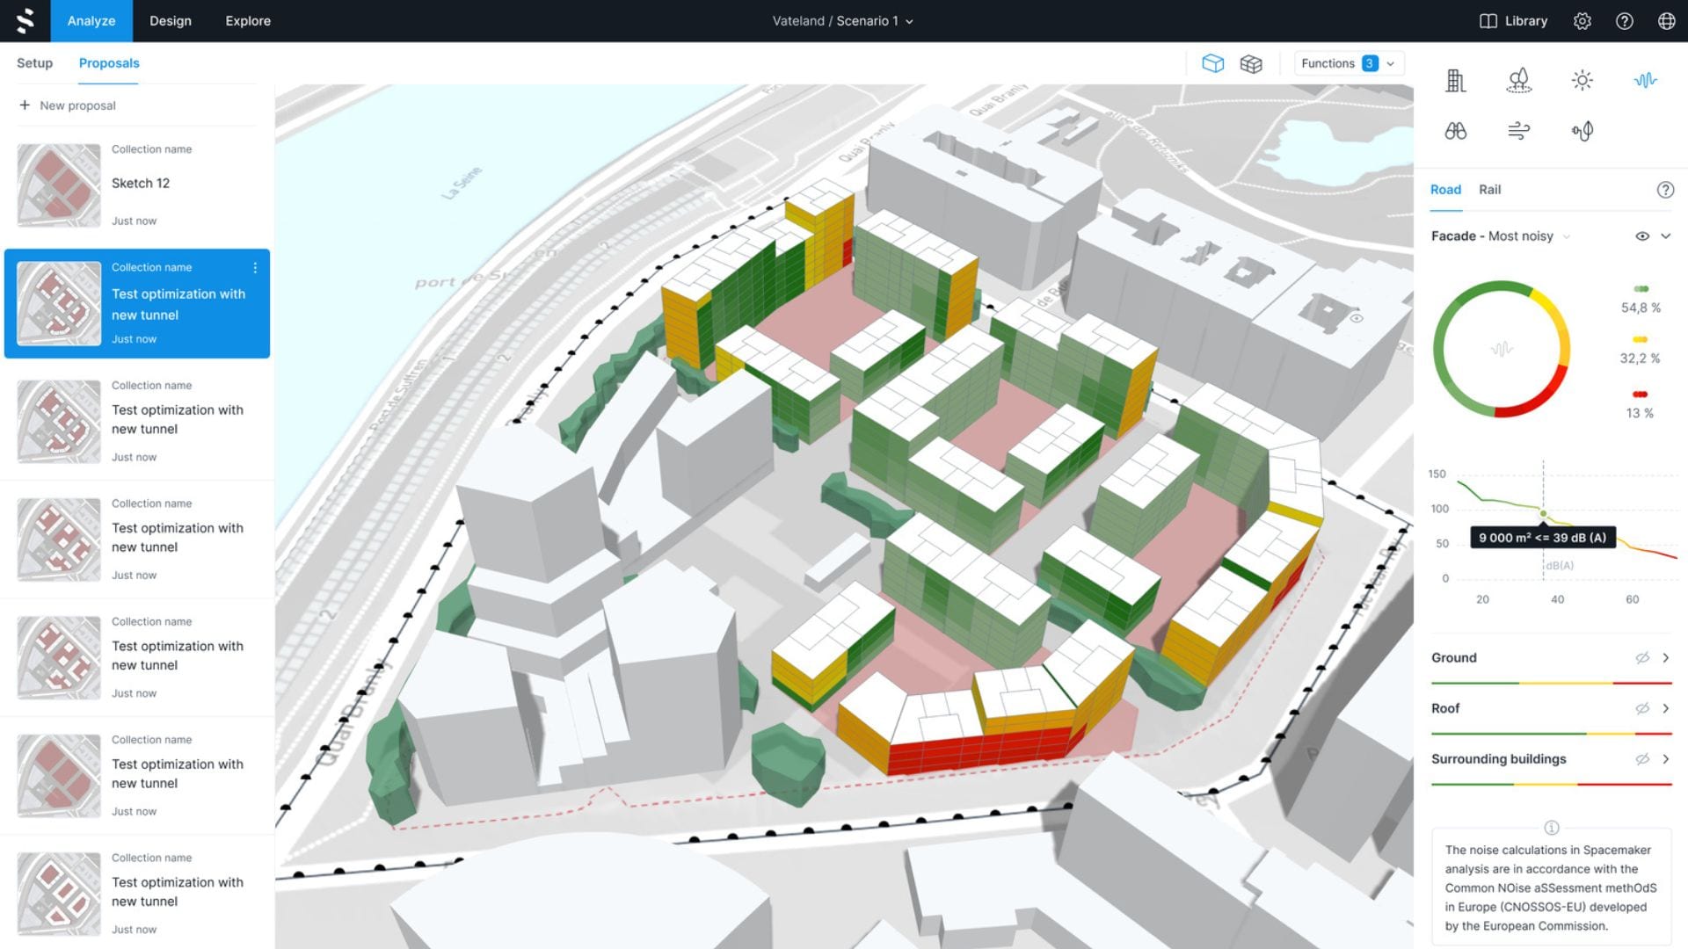Click the help icon beside Road and Rail tabs
Screen dimensions: 1688x949
coord(1665,190)
